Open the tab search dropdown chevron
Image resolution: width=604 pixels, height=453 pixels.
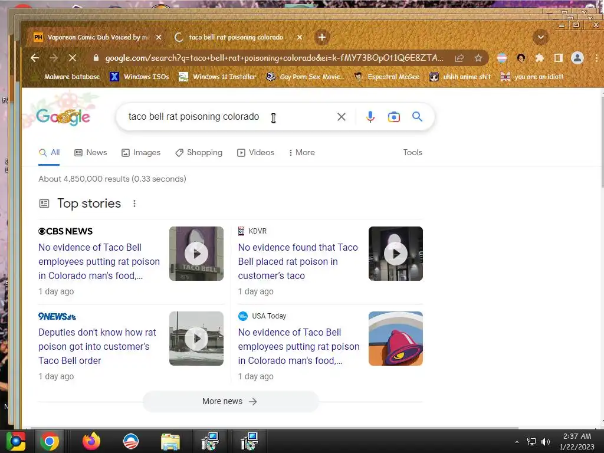point(540,37)
